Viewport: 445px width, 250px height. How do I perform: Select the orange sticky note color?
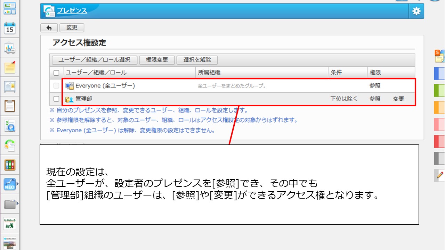[x=439, y=108]
